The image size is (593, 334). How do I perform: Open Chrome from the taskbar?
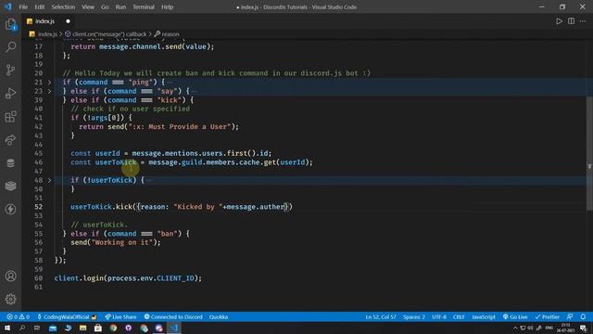click(x=113, y=328)
